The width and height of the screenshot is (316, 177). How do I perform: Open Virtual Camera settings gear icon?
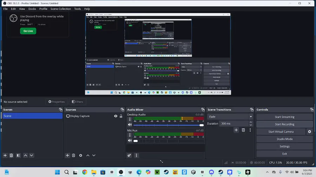coord(310,132)
